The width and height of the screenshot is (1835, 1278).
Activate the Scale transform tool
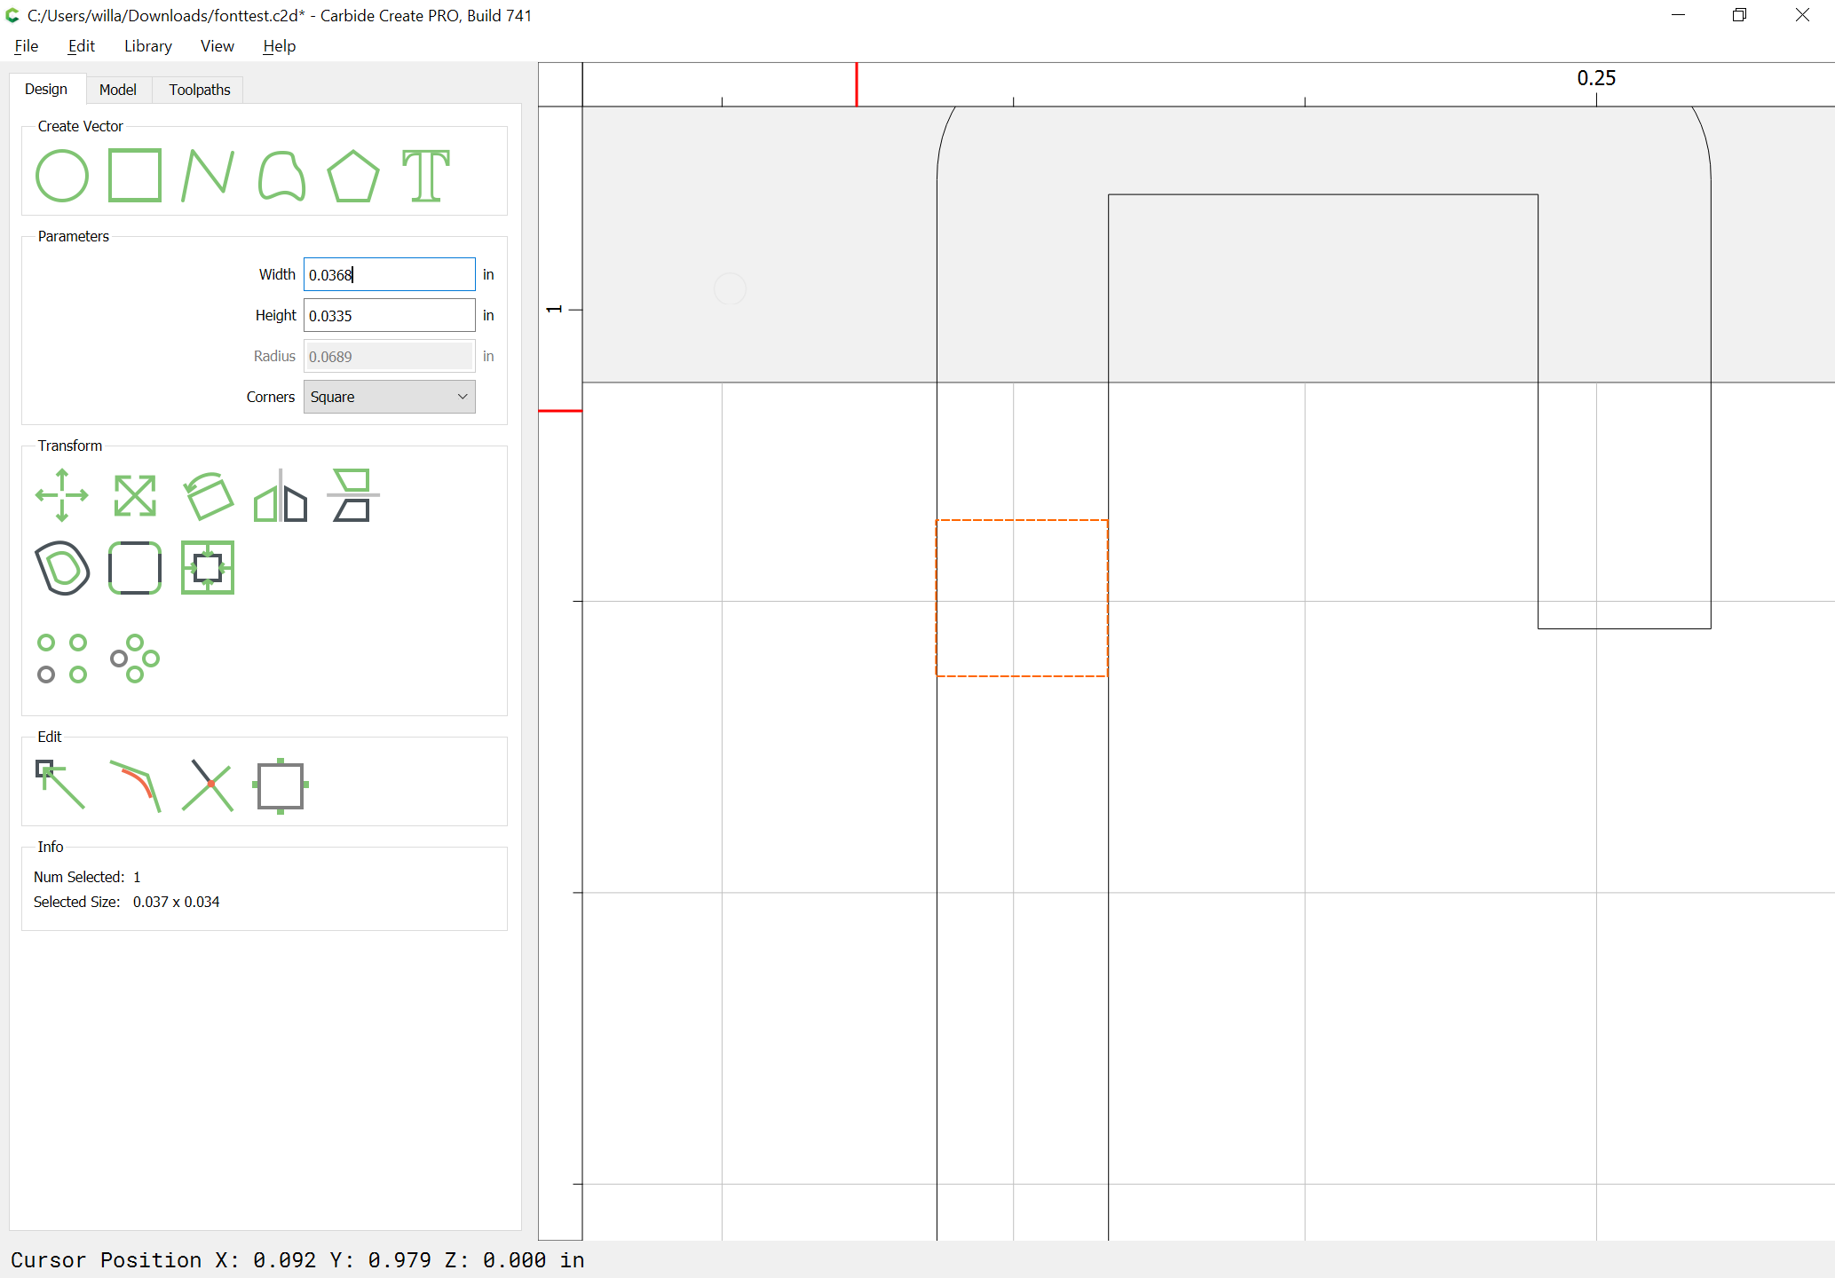(x=135, y=495)
